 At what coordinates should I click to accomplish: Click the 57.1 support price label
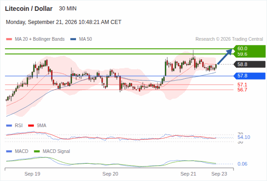242,85
